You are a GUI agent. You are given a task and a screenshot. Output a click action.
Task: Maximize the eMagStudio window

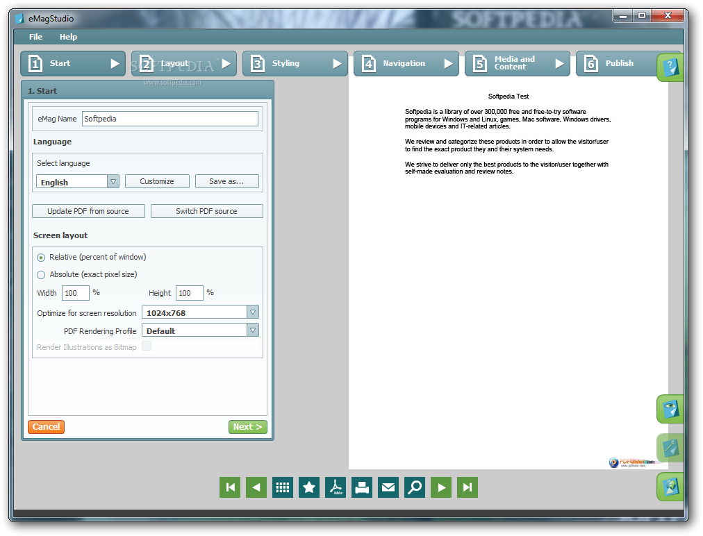[x=642, y=16]
